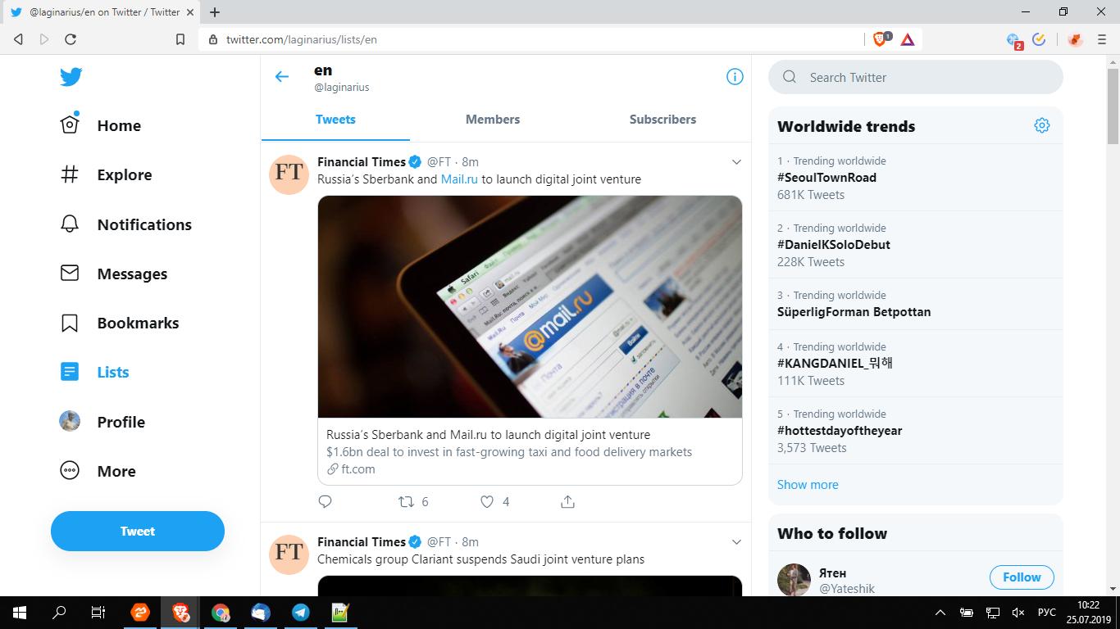This screenshot has width=1120, height=629.
Task: Open Worldwide trends settings gear
Action: (1042, 125)
